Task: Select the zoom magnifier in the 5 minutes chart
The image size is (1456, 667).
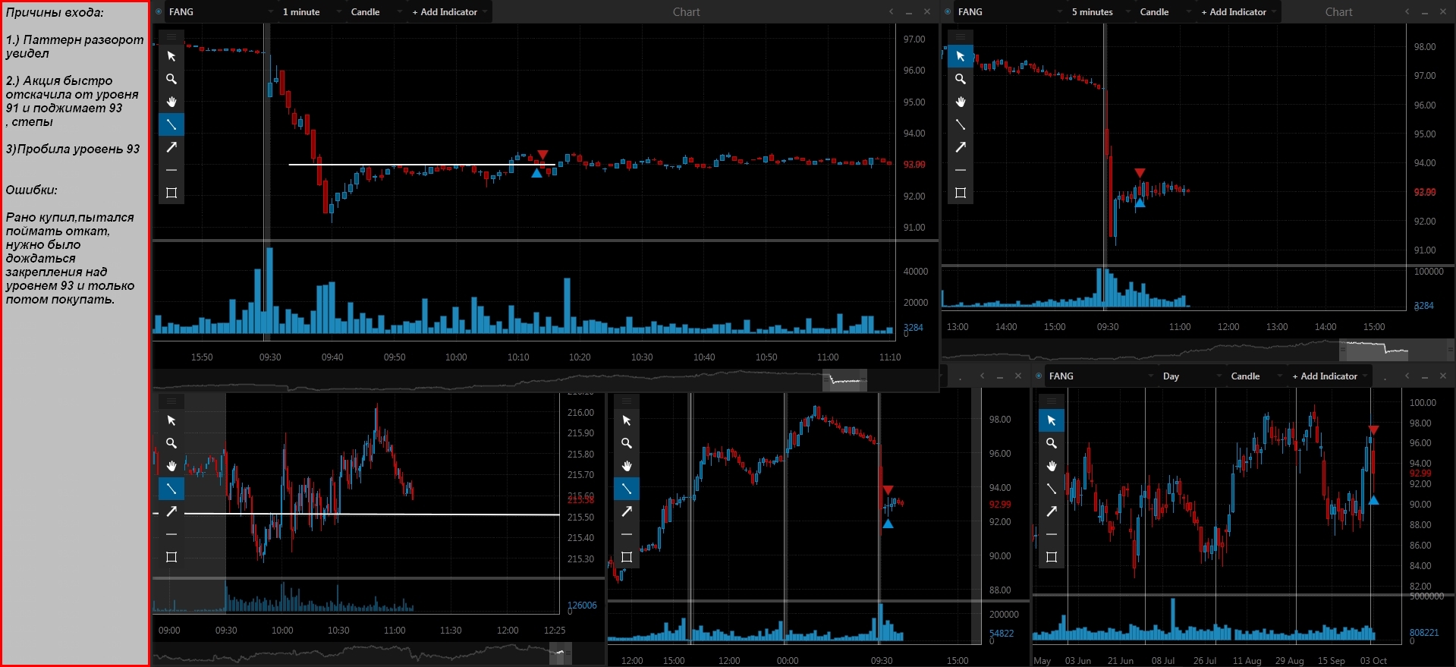Action: [x=961, y=79]
